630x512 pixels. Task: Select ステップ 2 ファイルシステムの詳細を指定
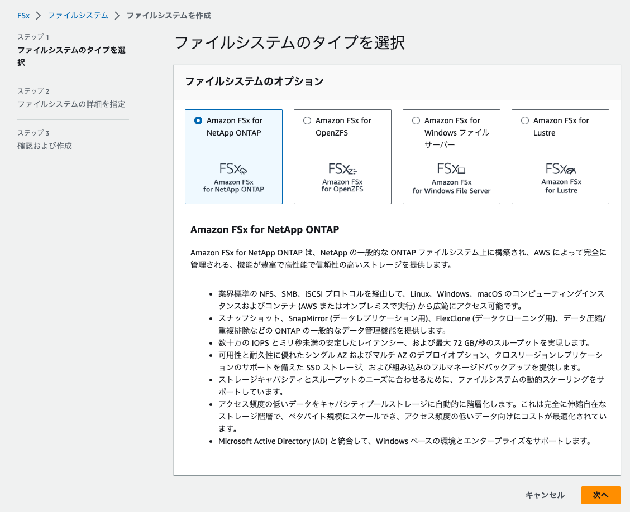(71, 98)
